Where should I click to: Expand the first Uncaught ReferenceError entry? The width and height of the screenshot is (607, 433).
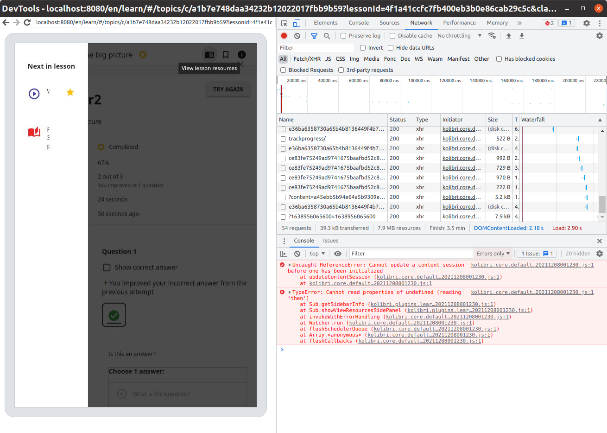coord(289,265)
